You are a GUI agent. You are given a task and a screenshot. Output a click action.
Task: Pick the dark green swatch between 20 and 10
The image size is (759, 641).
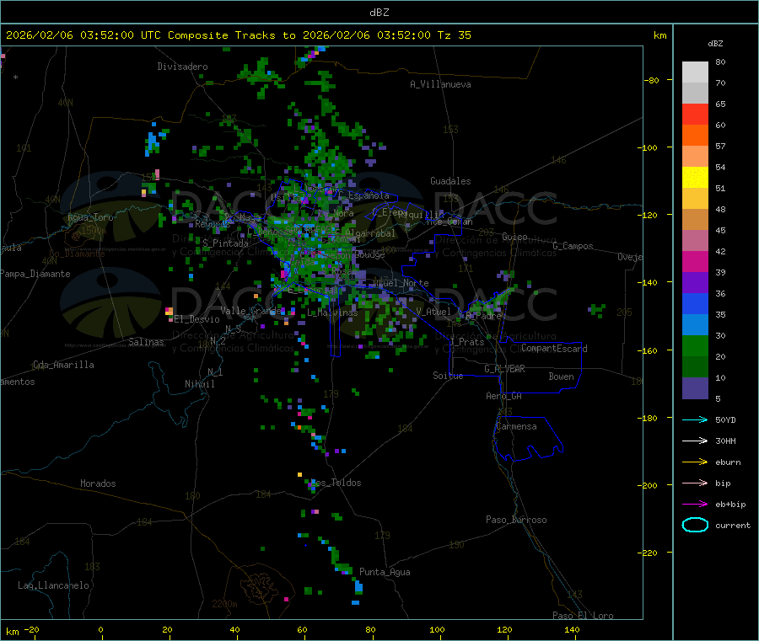pyautogui.click(x=695, y=367)
